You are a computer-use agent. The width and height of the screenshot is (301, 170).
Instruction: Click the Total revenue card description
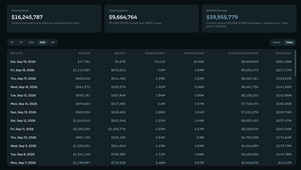tap(45, 23)
